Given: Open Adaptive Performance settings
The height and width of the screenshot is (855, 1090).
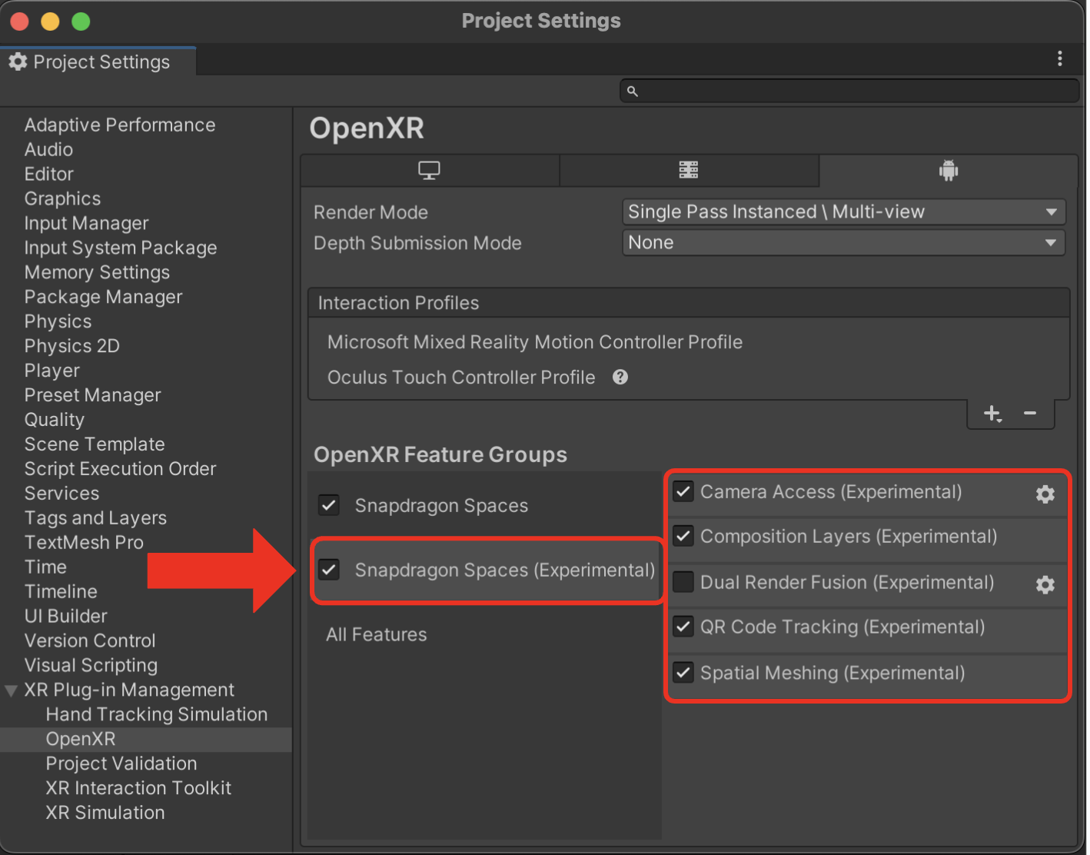Looking at the screenshot, I should pos(120,125).
